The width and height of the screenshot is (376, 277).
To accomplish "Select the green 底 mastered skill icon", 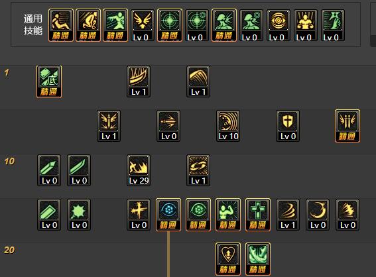I will pyautogui.click(x=49, y=82).
